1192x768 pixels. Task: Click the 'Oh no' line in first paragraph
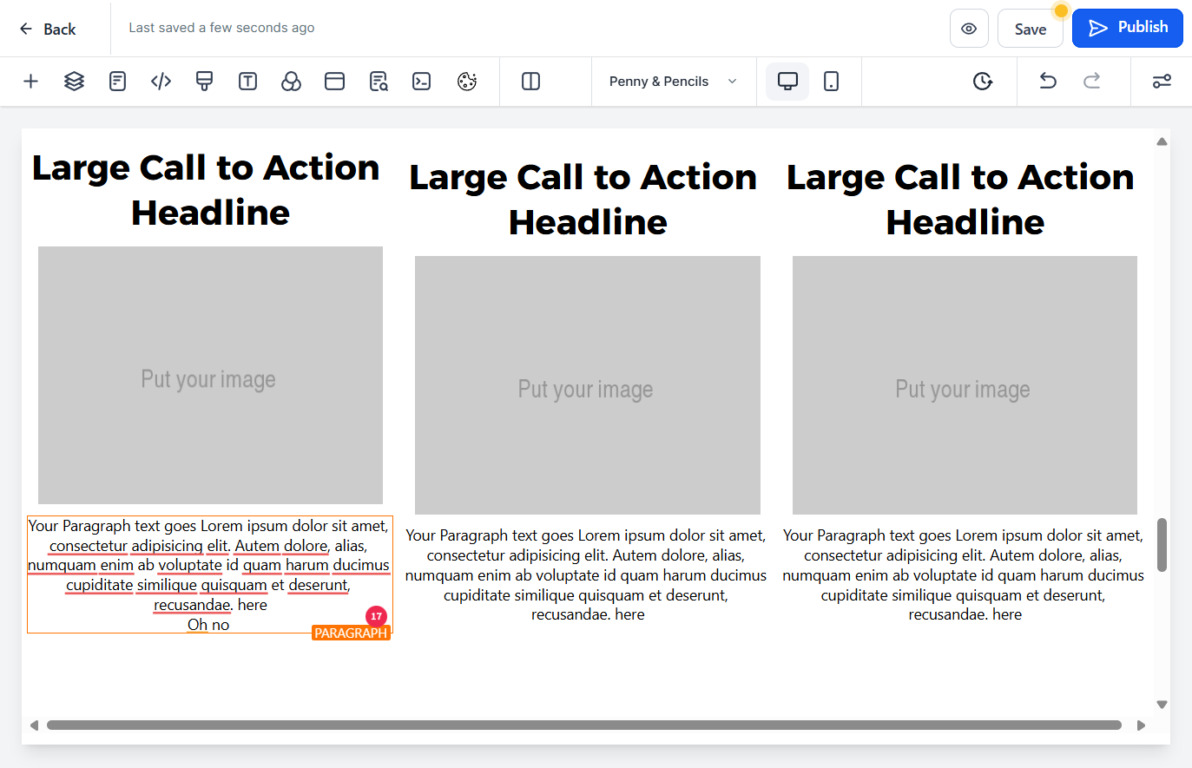[208, 625]
